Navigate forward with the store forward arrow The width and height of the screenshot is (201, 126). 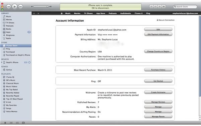tap(38, 13)
